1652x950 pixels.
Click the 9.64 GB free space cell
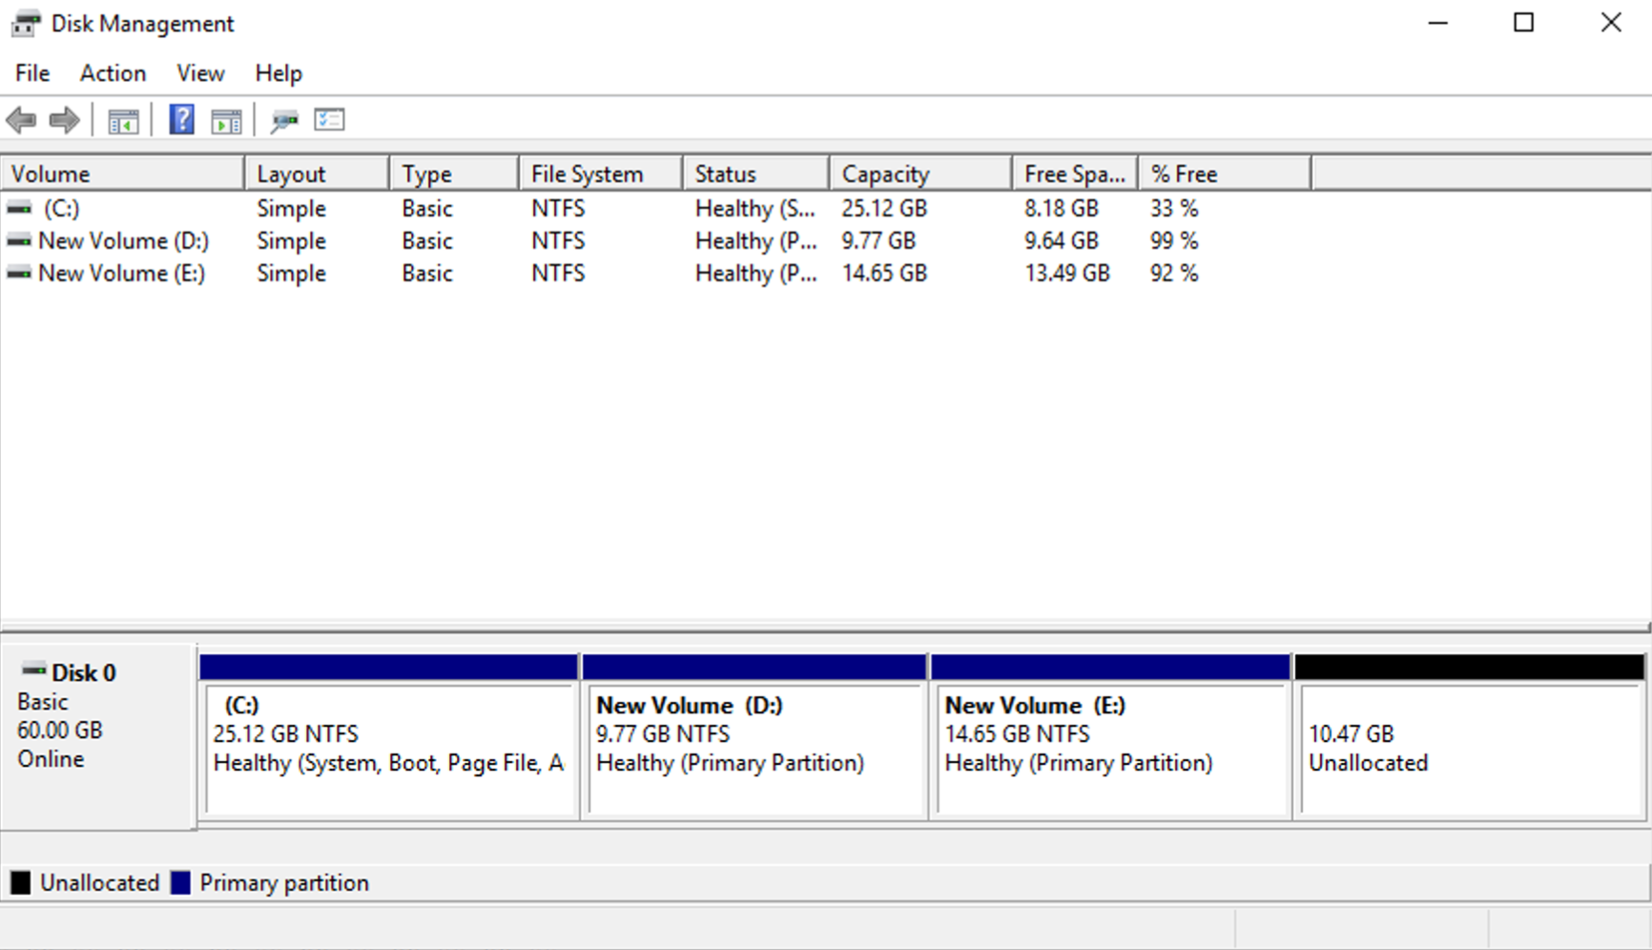(1062, 240)
